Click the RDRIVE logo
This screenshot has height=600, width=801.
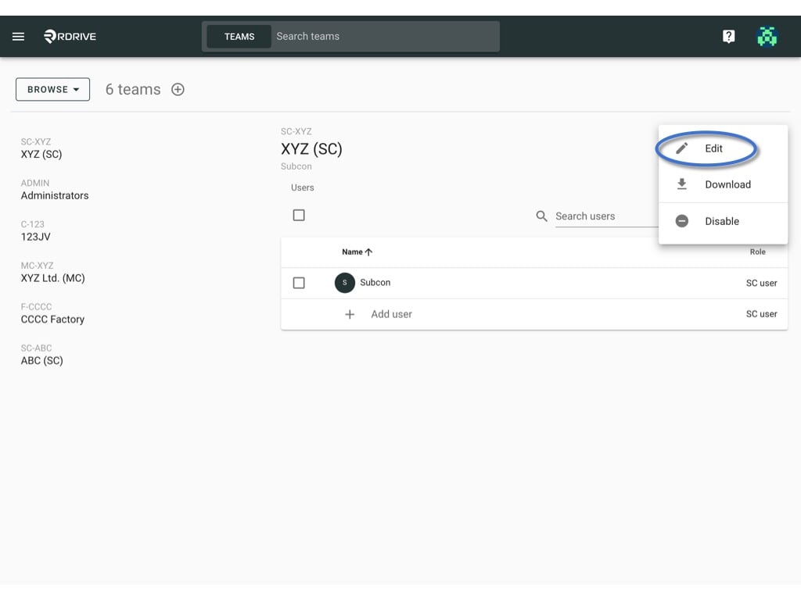pyautogui.click(x=70, y=36)
